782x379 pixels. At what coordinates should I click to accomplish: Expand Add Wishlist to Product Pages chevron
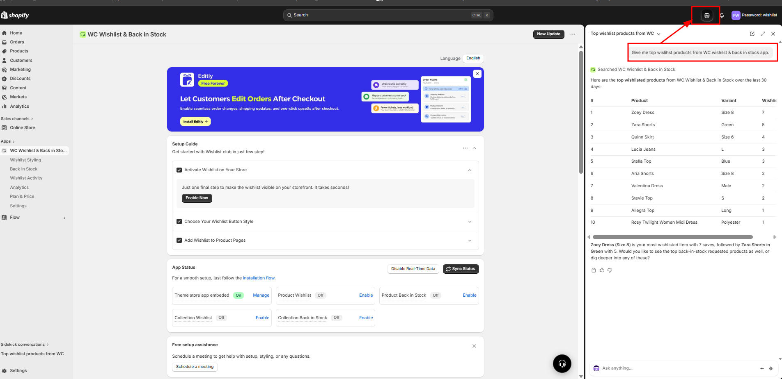[470, 241]
